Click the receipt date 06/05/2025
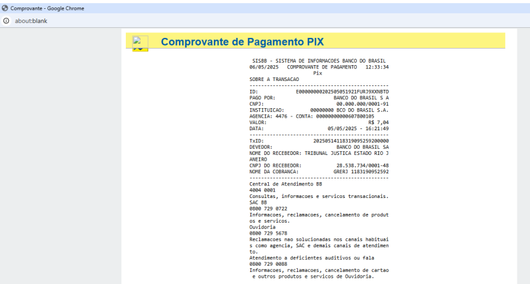Viewport: 530px width, 284px height. (x=264, y=67)
